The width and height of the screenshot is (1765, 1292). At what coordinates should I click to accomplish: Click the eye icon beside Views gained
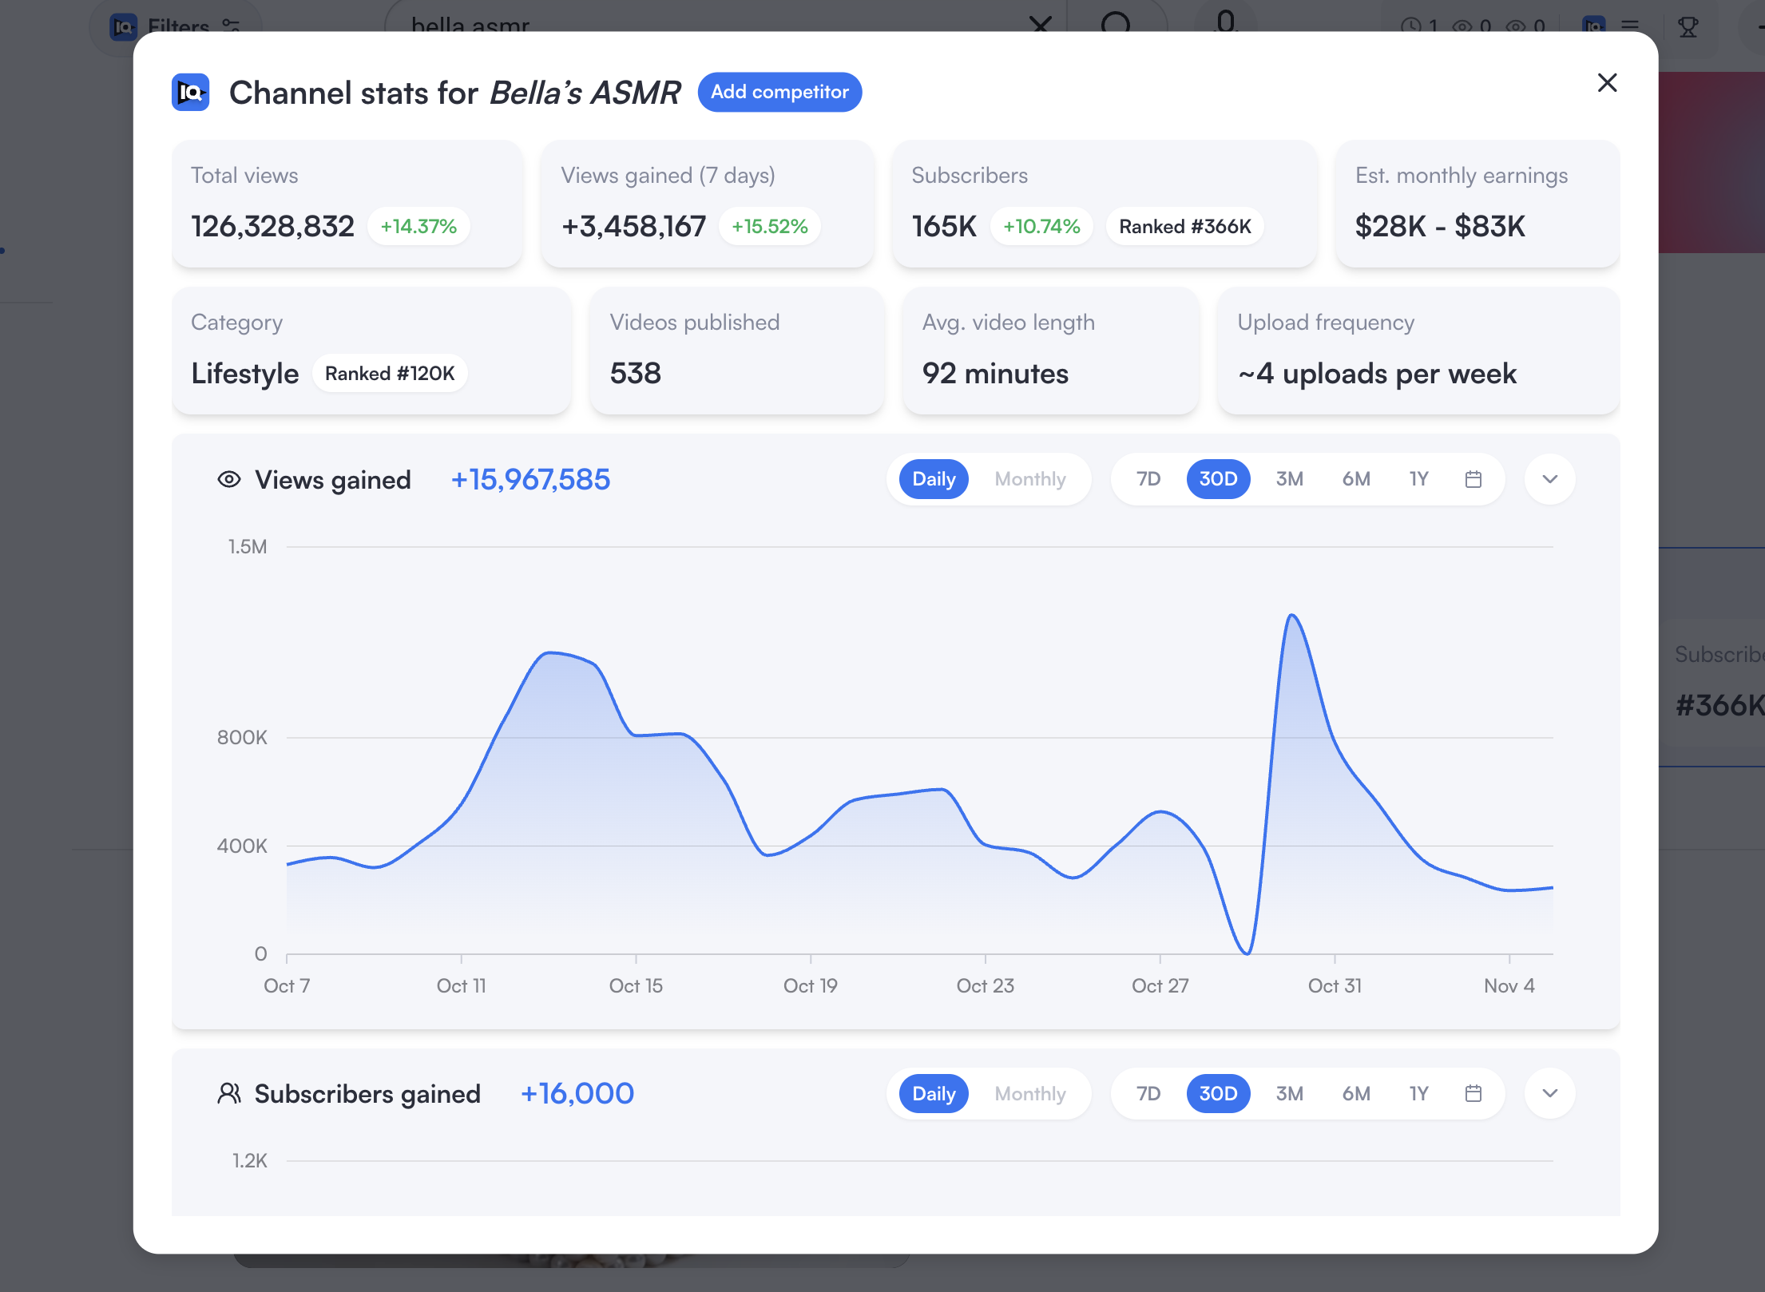coord(229,479)
